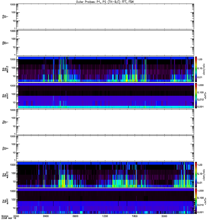Click the '0.10' value on thb edc12 color bar

200,68
